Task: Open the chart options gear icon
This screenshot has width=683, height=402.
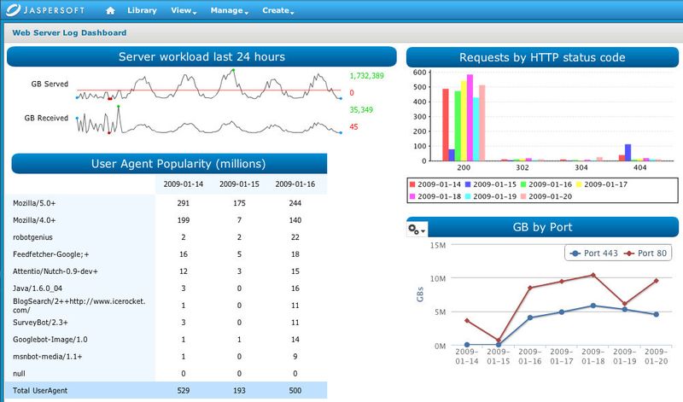Action: [416, 229]
